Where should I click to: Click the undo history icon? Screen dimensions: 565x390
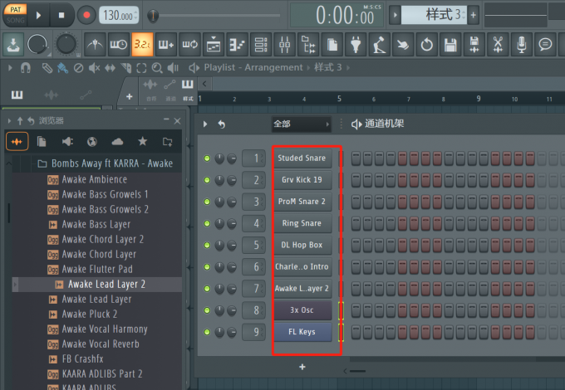(426, 45)
